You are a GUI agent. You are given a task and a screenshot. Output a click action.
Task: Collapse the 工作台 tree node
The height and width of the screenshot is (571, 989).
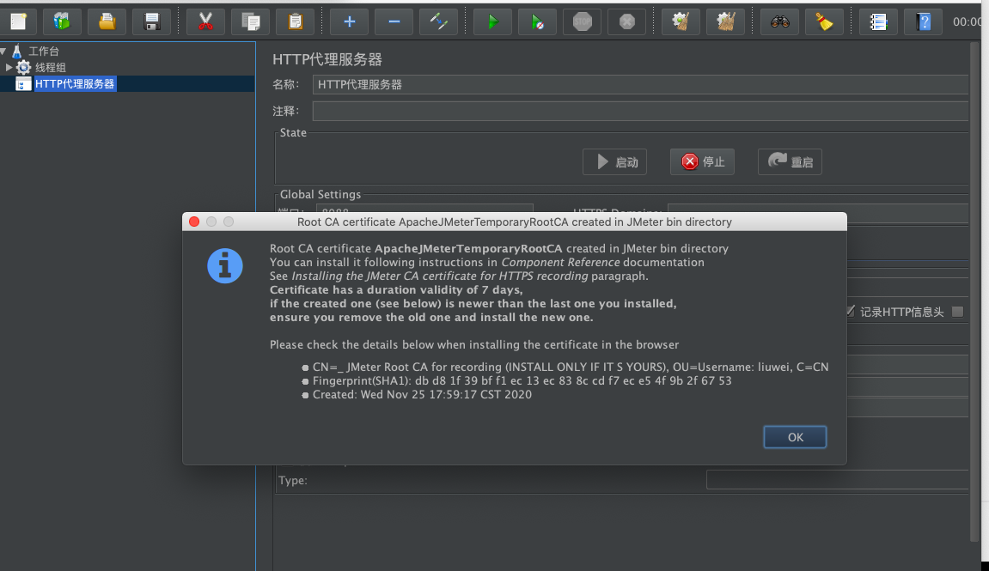pos(3,51)
